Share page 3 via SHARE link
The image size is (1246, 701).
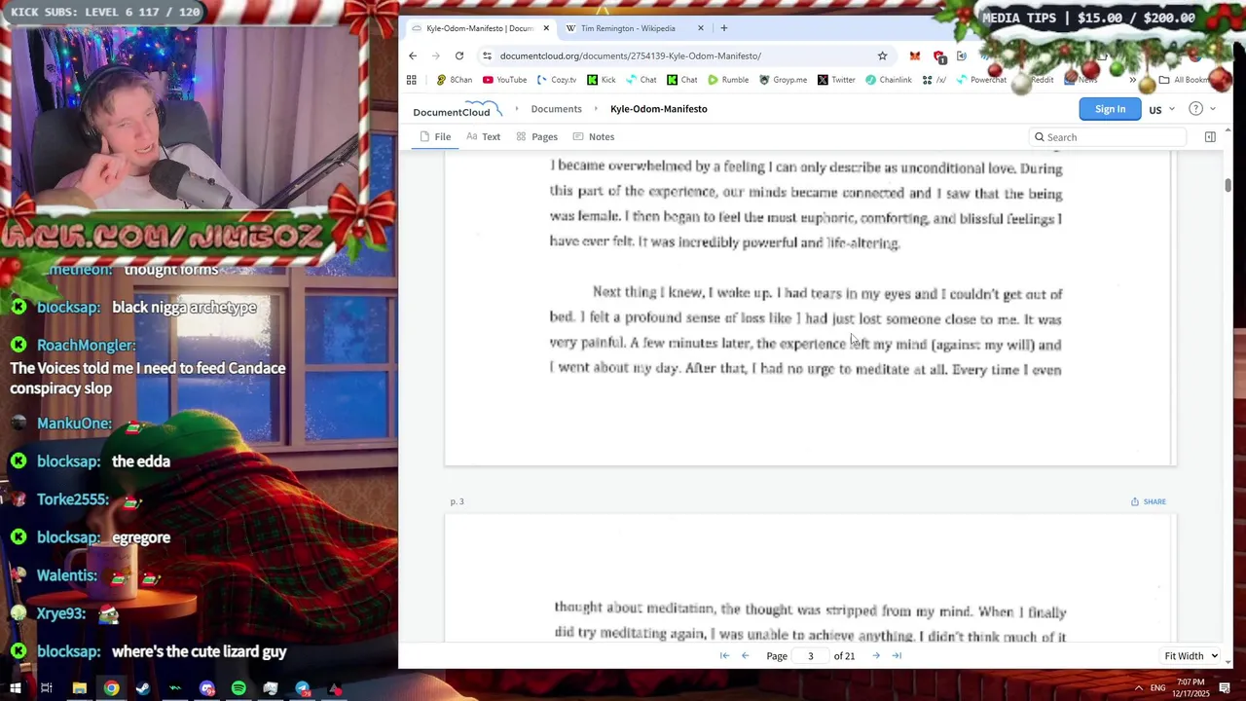pos(1149,501)
